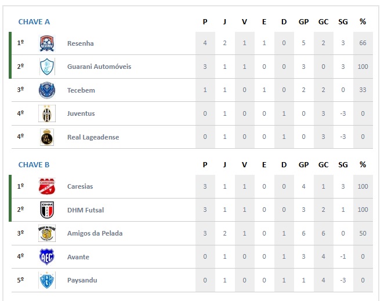Open the DHM Futsal team link

click(x=85, y=210)
